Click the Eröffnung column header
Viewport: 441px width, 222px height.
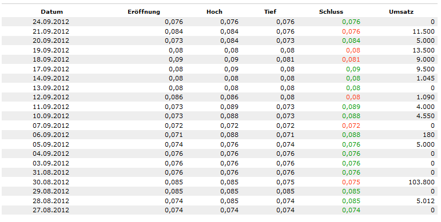coord(144,12)
